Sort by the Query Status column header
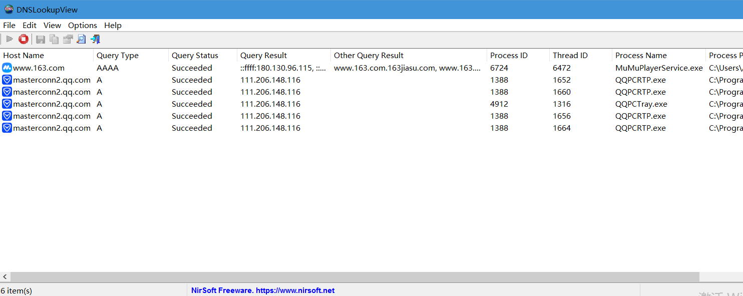The width and height of the screenshot is (743, 296). [203, 55]
